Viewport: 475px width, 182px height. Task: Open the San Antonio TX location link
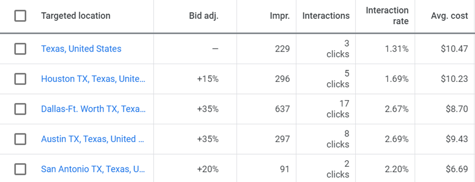[x=93, y=169]
